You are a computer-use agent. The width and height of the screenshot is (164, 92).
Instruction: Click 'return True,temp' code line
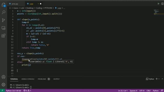click(31, 48)
